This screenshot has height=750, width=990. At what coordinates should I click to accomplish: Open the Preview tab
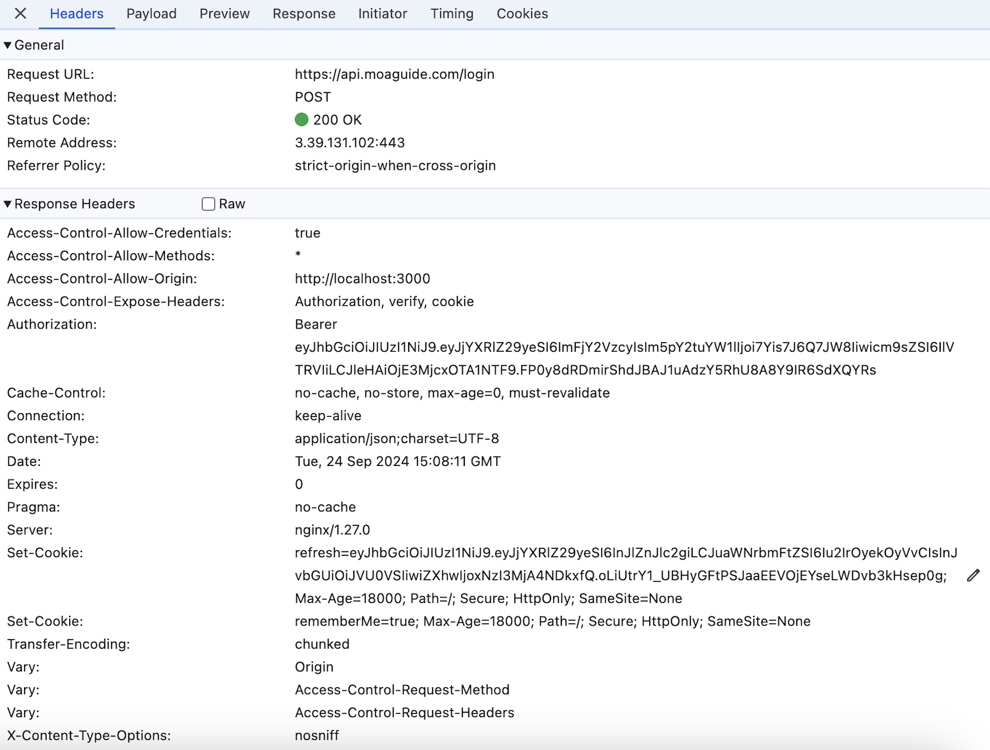click(x=225, y=14)
